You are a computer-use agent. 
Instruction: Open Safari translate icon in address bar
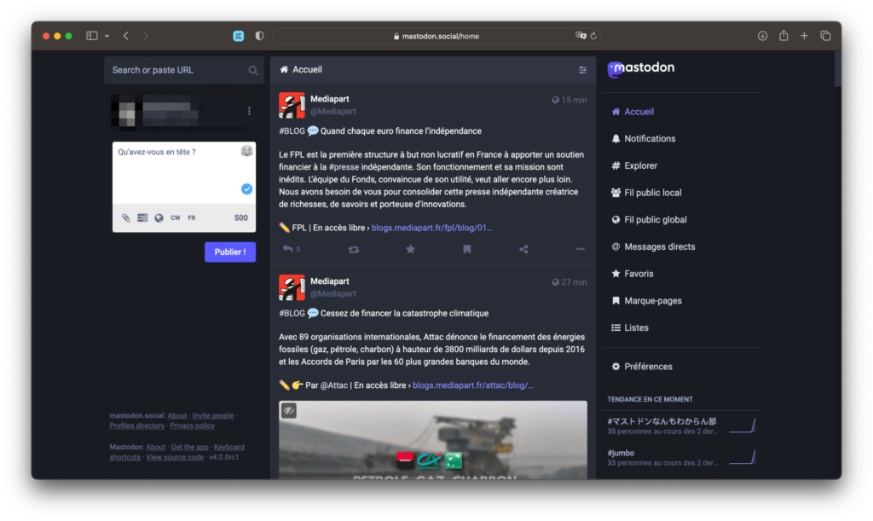click(581, 36)
